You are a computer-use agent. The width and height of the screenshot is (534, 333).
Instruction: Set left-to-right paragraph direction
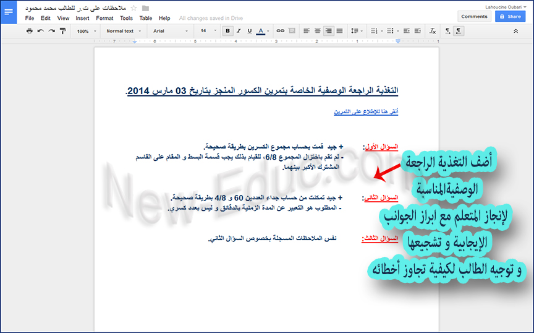tap(448, 31)
